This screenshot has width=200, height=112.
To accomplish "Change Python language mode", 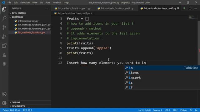I will (x=183, y=110).
